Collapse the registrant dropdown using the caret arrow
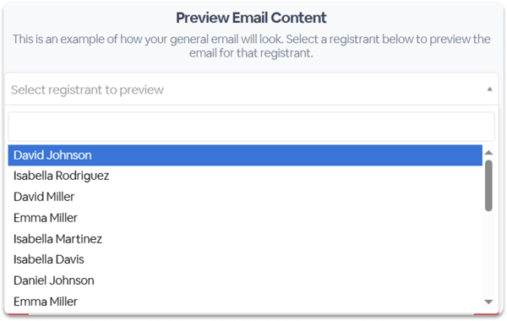The image size is (507, 321). tap(489, 90)
